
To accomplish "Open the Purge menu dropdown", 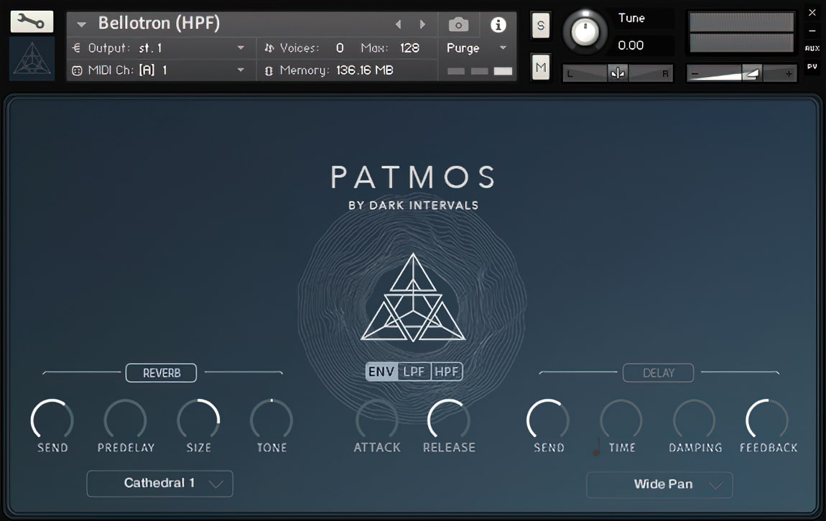I will tap(503, 48).
